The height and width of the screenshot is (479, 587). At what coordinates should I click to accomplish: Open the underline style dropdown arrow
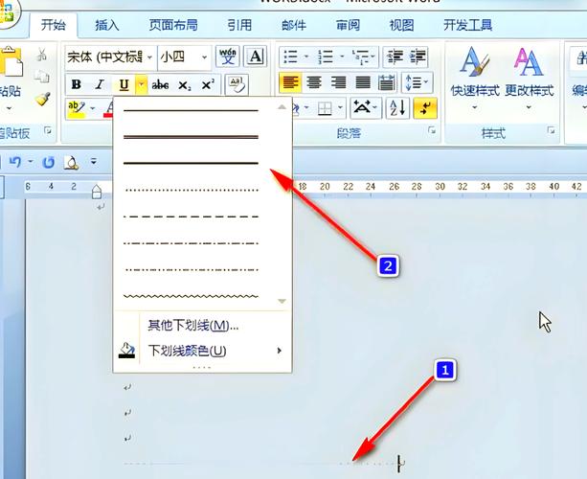point(141,85)
